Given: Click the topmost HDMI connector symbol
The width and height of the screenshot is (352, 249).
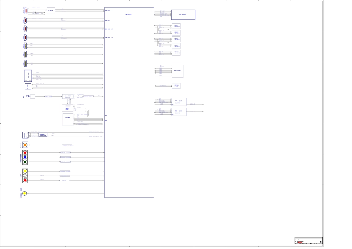Looking at the screenshot, I should 25,11.
